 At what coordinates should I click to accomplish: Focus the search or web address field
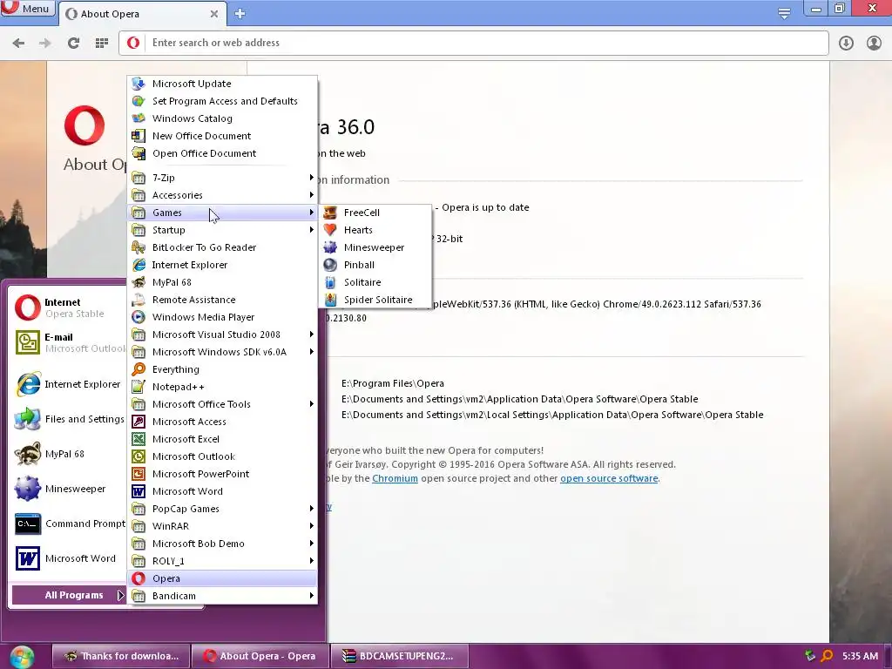[x=473, y=43]
